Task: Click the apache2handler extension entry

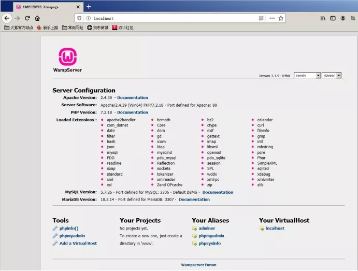Action: coord(121,120)
